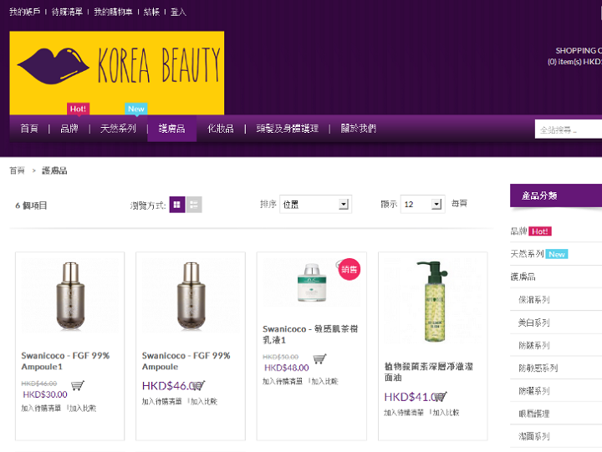The height and width of the screenshot is (452, 602).
Task: Select 保濕系列 subcategory
Action: (534, 299)
